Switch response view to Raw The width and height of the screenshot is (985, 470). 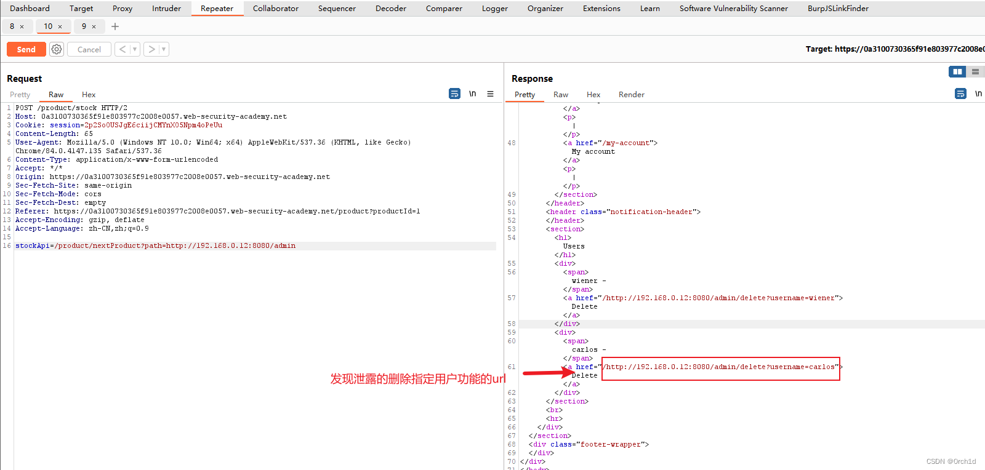click(x=561, y=94)
